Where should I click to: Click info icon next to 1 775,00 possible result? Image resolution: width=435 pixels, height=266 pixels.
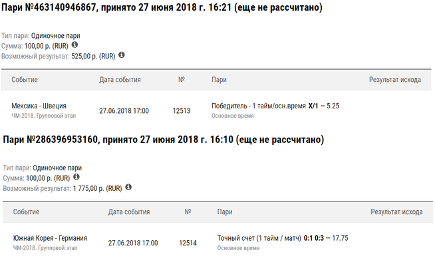128,188
